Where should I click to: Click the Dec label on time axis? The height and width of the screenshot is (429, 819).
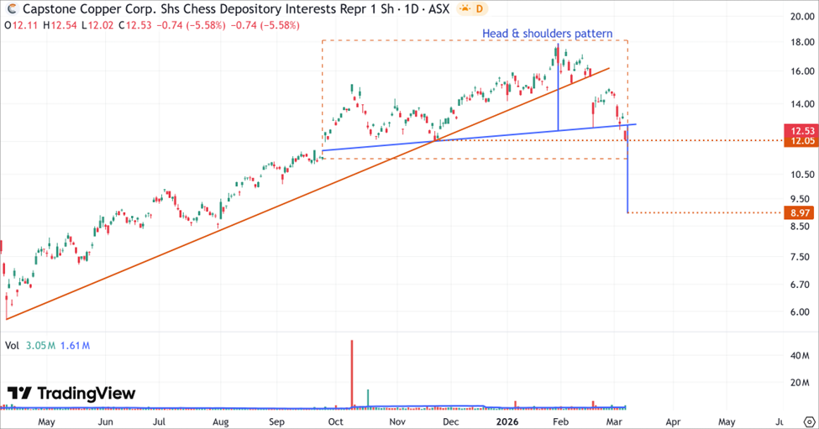point(450,421)
